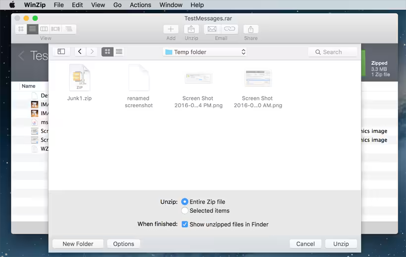Click the Unzip toolbar icon
This screenshot has height=257, width=406.
point(191,30)
